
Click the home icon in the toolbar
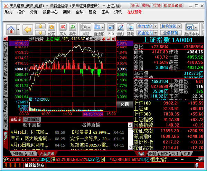pos(11,30)
